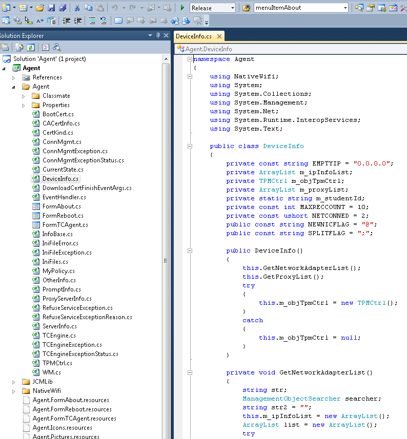Collapse the Agent folder node
Image resolution: width=407 pixels, height=439 pixels.
[13, 87]
